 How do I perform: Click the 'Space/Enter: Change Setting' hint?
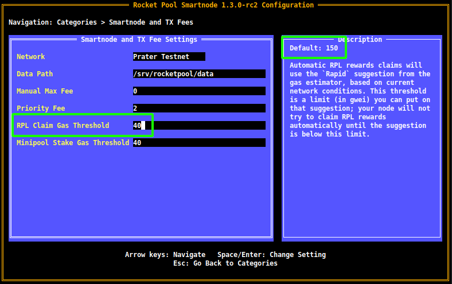(x=271, y=255)
